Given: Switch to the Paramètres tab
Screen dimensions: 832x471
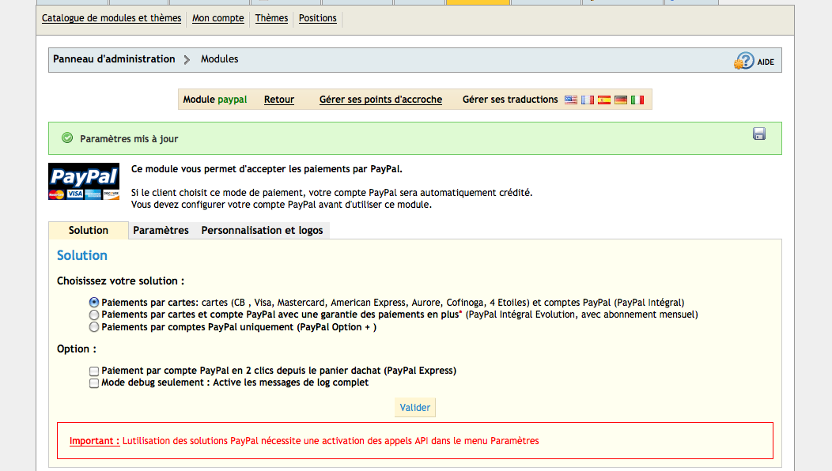Looking at the screenshot, I should 161,230.
